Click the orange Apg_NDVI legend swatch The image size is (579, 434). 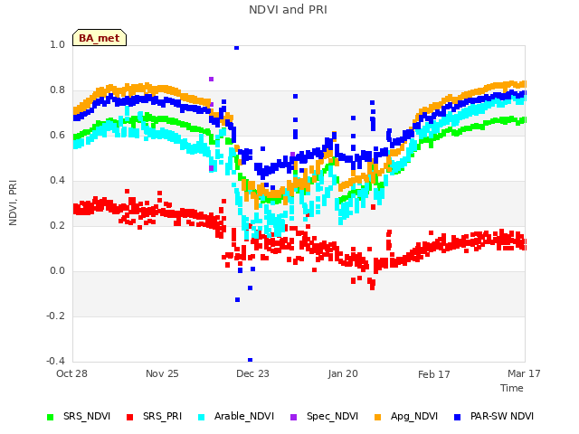click(x=377, y=417)
